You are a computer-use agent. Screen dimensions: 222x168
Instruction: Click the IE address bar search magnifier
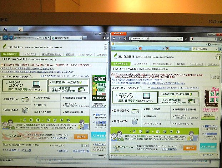39,38
